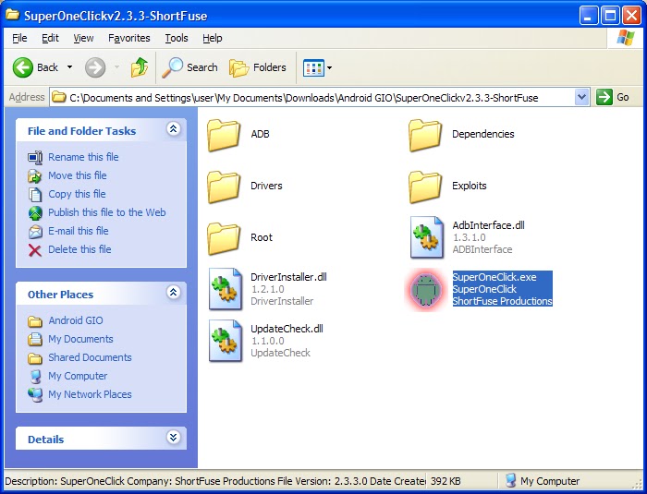The image size is (647, 494).
Task: Click the My Computer sidebar icon
Action: (36, 376)
